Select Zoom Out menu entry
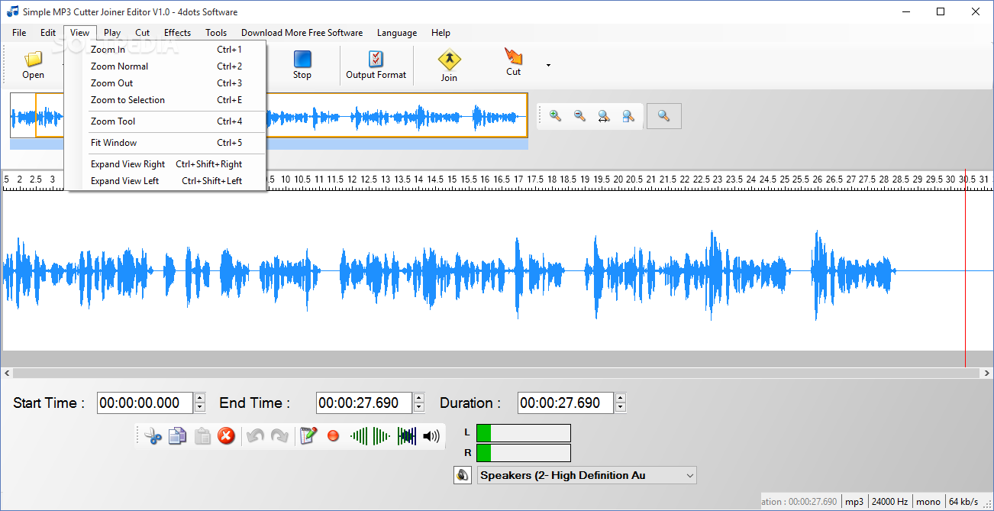This screenshot has width=994, height=511. 166,83
